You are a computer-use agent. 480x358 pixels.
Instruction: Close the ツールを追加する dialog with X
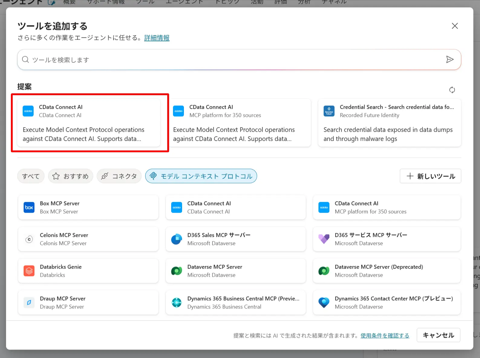[455, 26]
